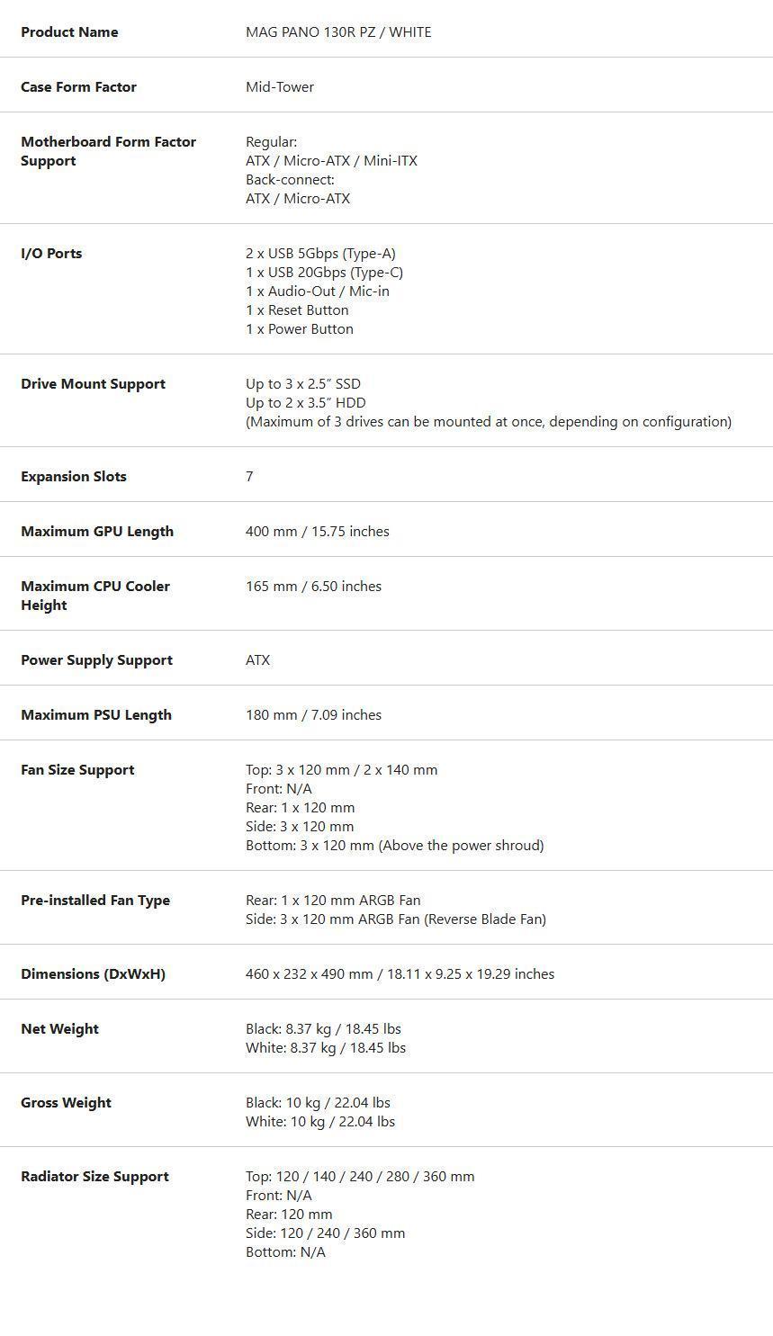The height and width of the screenshot is (1336, 773).
Task: Click the Power Supply Support label
Action: 96,660
